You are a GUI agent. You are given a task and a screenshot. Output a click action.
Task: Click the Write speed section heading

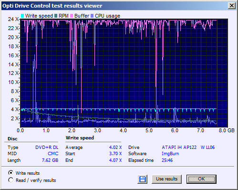[80, 138]
